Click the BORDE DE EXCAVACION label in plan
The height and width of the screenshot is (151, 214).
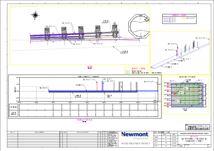(106, 22)
